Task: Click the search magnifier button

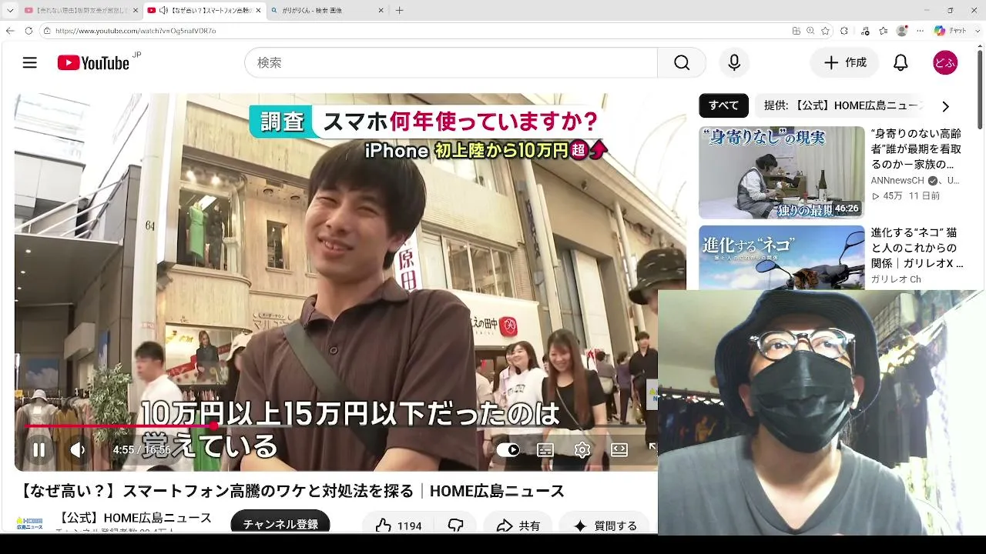Action: pos(682,63)
